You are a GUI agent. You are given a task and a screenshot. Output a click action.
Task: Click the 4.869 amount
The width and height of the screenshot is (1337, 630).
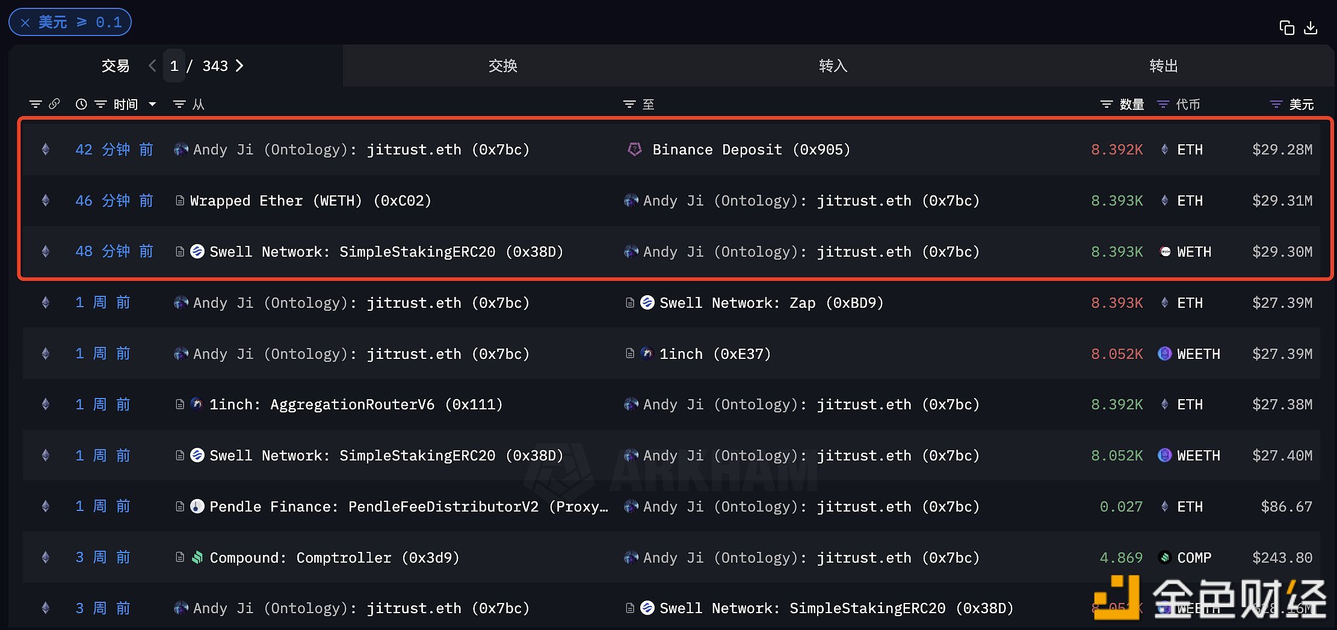tap(1121, 558)
